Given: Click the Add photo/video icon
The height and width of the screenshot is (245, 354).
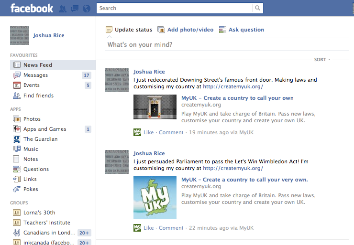Looking at the screenshot, I should (x=161, y=30).
